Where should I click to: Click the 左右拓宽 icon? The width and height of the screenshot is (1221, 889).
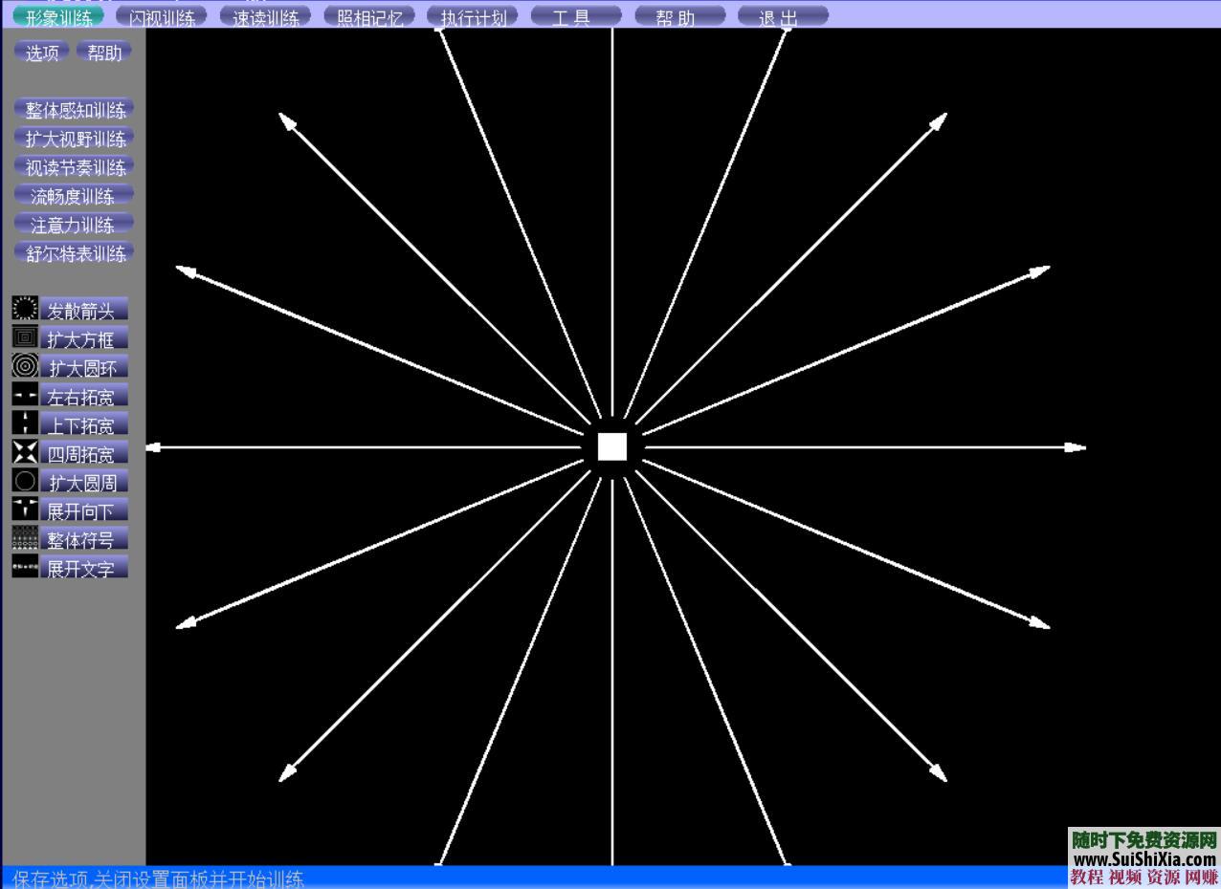click(25, 394)
